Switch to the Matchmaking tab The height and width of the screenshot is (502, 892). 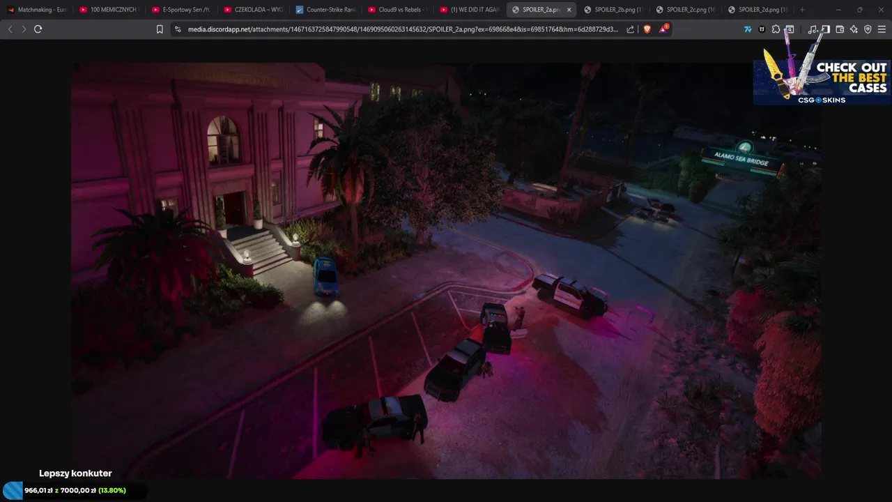pos(36,10)
